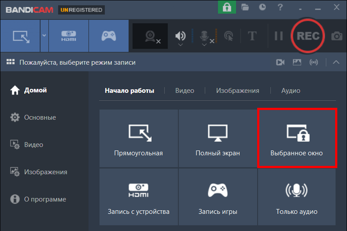This screenshot has height=231, width=347.
Task: Open the speaker sound settings dropdown arrow
Action: point(181,45)
